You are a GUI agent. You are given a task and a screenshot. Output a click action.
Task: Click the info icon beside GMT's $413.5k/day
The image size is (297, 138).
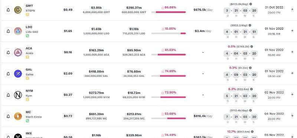[x=251, y=4]
